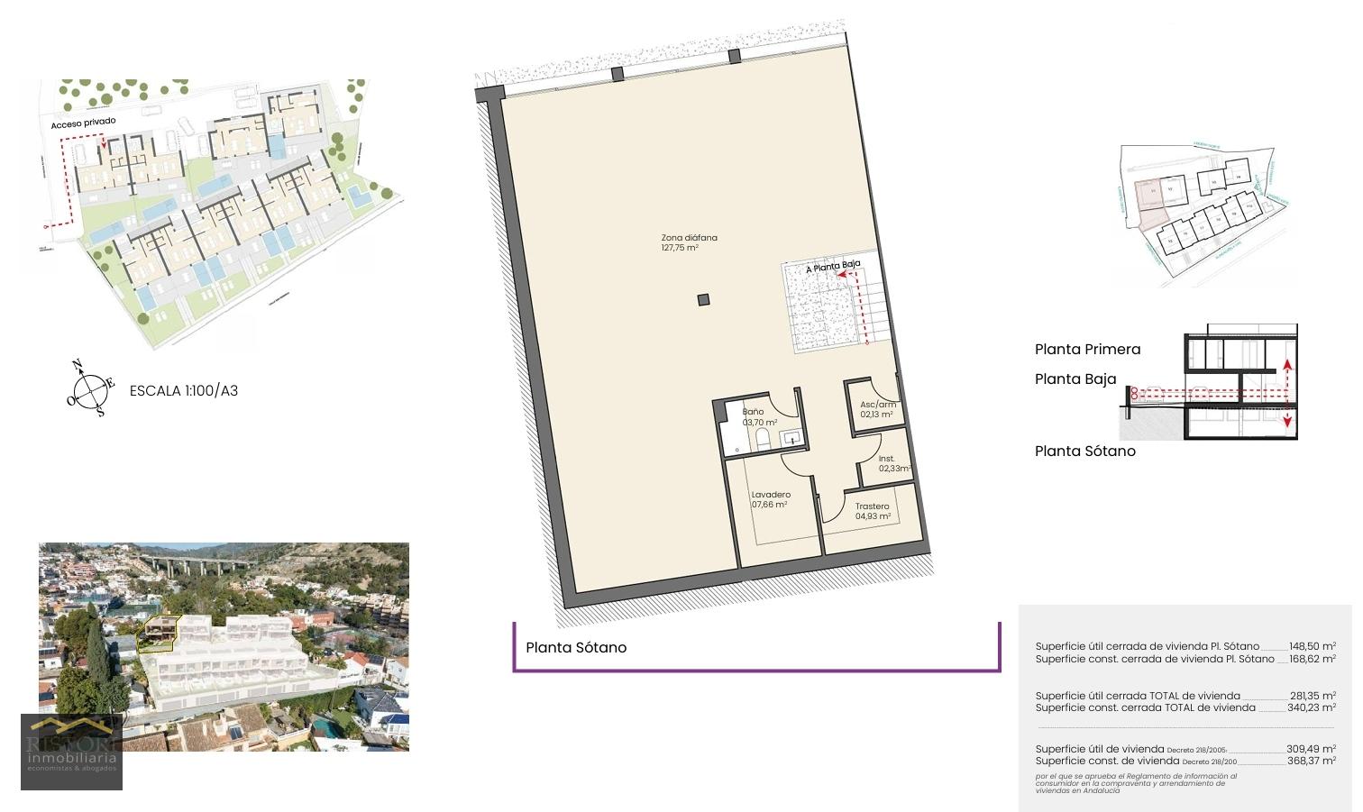This screenshot has width=1363, height=812.
Task: Click the Planta Sótano title under floor plan
Action: click(576, 648)
